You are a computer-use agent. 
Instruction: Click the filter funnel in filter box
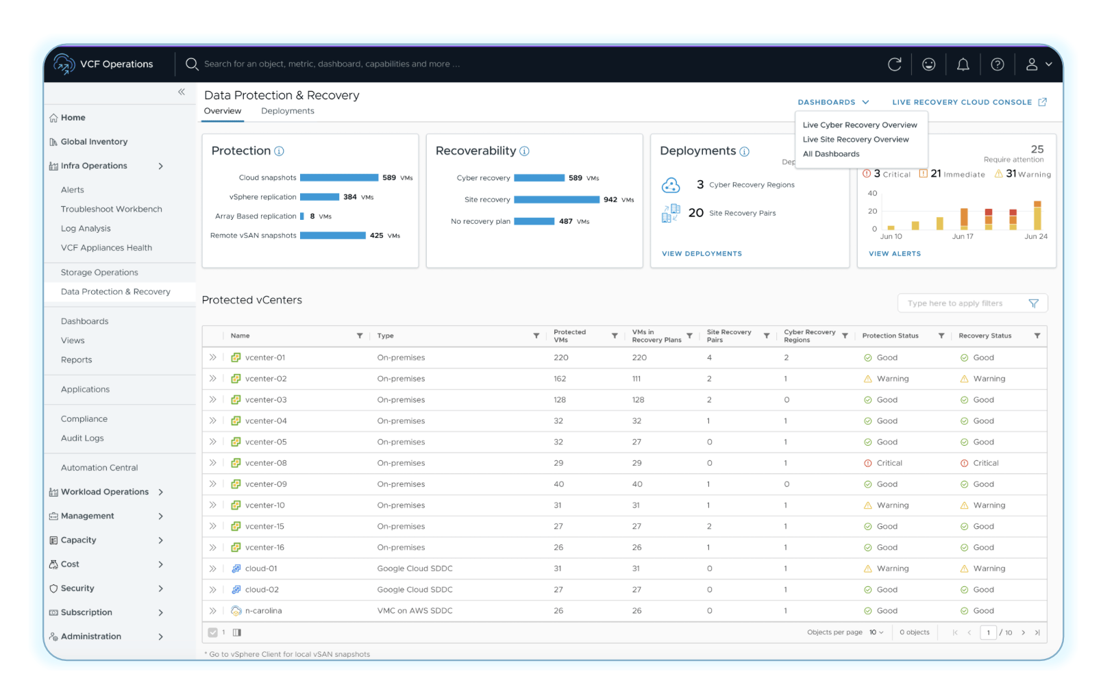coord(1033,303)
